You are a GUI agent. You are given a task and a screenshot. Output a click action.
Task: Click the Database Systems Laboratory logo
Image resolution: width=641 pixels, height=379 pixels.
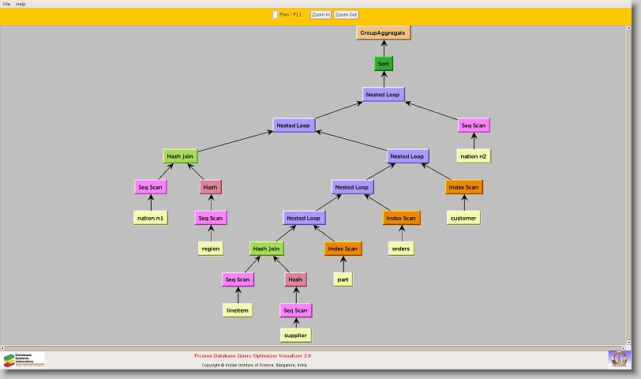(x=24, y=359)
